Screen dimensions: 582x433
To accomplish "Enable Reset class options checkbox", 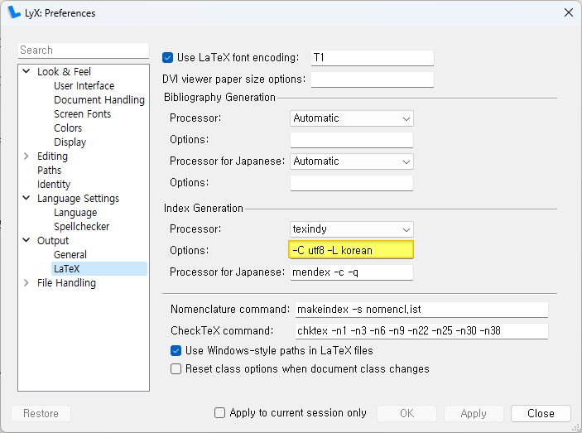I will (x=176, y=369).
